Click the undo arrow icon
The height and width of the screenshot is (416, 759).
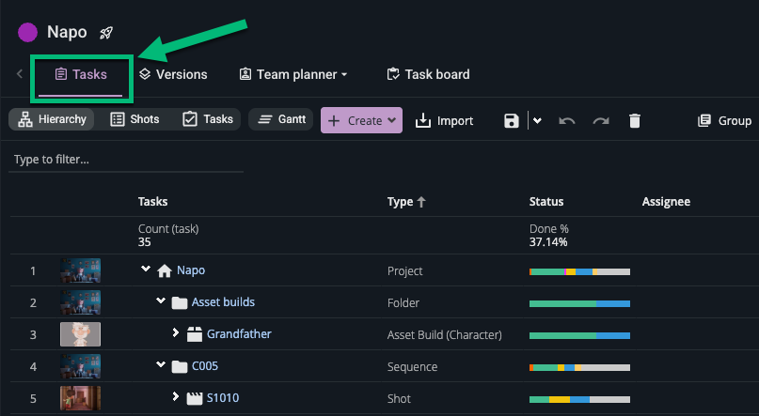pyautogui.click(x=567, y=121)
